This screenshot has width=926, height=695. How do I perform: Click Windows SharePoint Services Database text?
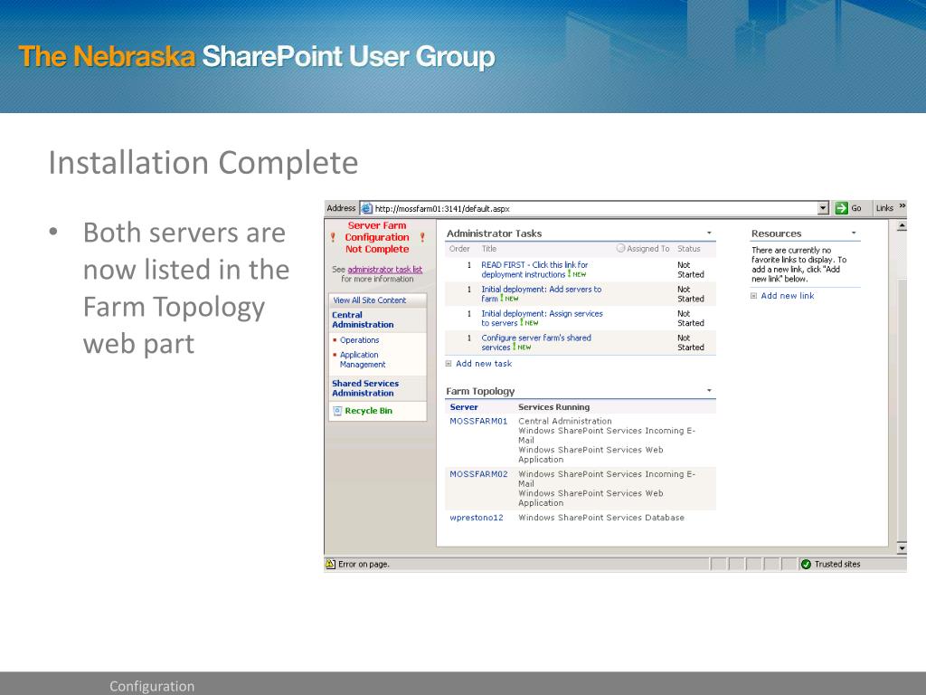(x=601, y=518)
